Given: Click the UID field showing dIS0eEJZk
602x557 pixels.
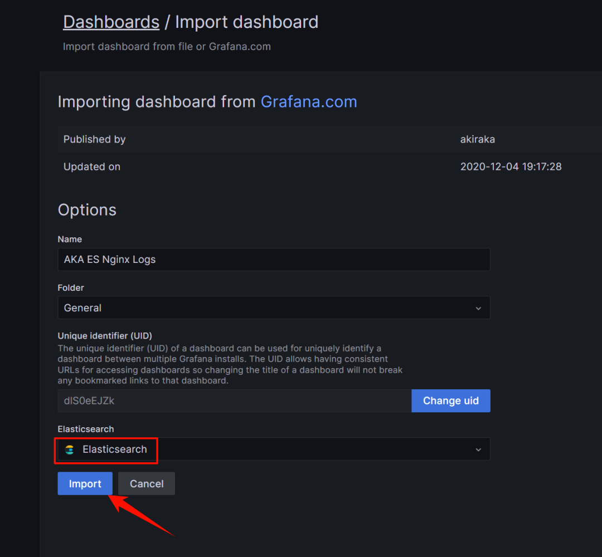Looking at the screenshot, I should pos(235,401).
